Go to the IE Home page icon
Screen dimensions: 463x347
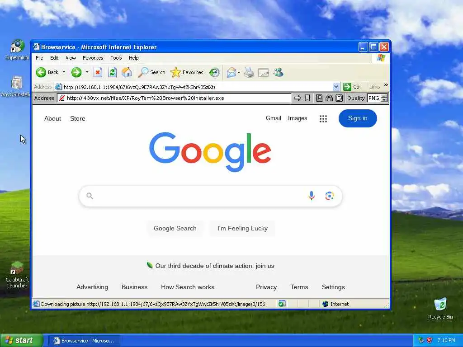[127, 72]
